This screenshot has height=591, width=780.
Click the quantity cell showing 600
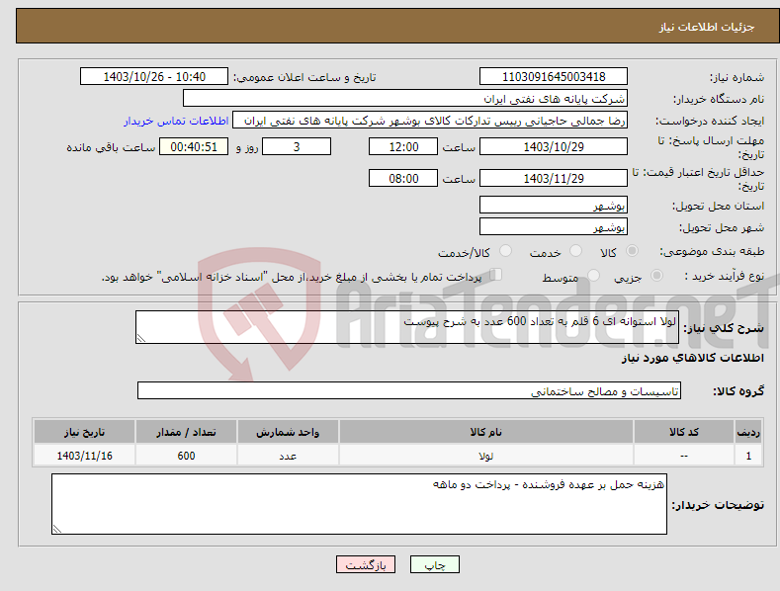click(x=186, y=456)
